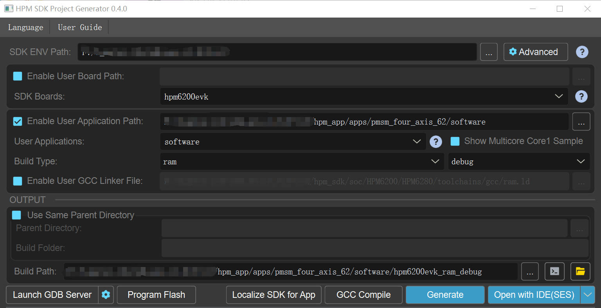601x308 pixels.
Task: Click Launch GDB Server button
Action: pos(52,295)
